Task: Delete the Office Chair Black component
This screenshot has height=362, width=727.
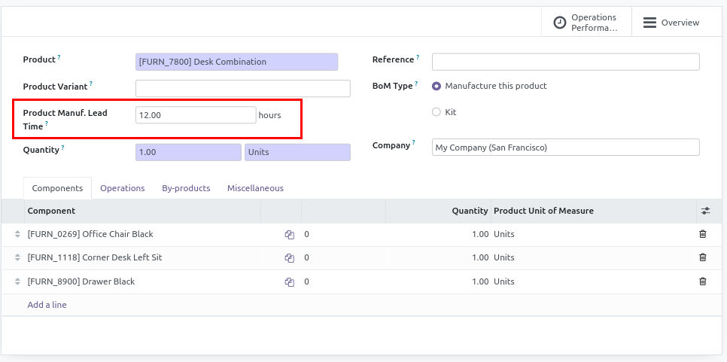Action: point(702,234)
